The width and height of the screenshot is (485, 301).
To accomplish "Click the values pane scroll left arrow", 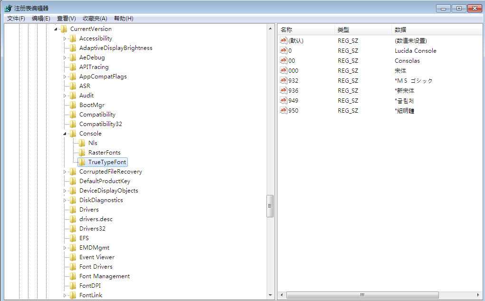I will (282, 295).
